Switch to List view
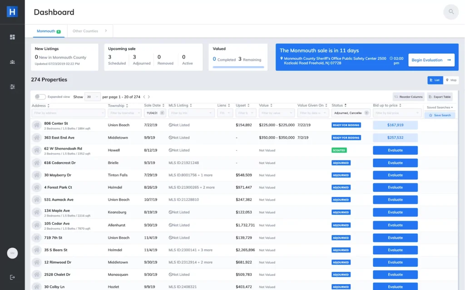This screenshot has height=290, width=465. (x=435, y=80)
